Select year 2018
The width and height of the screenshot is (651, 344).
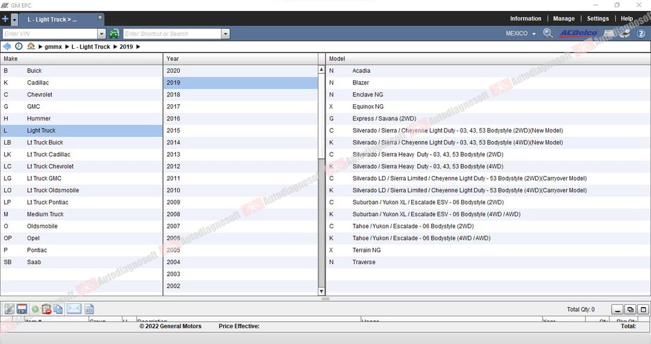tap(241, 95)
